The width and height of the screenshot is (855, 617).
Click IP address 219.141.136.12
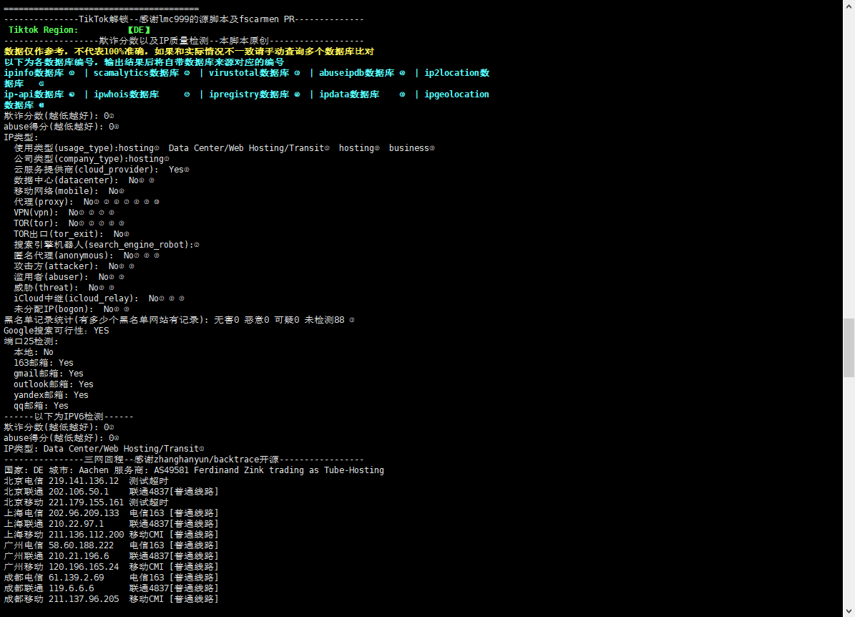[84, 481]
